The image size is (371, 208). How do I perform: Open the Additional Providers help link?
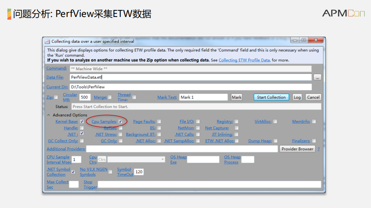[66, 149]
